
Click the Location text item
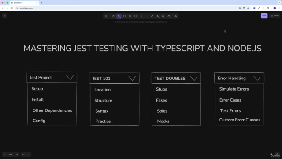[x=103, y=90]
